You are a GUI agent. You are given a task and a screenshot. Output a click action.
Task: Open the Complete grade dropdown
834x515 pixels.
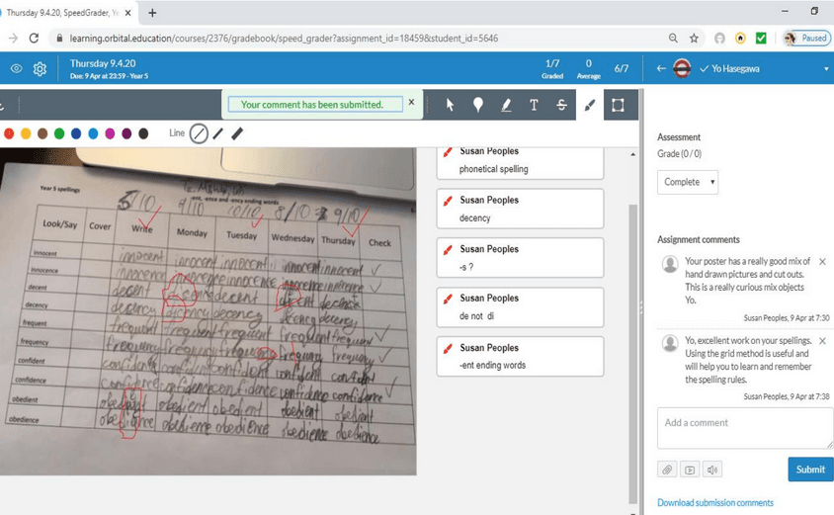click(x=687, y=182)
